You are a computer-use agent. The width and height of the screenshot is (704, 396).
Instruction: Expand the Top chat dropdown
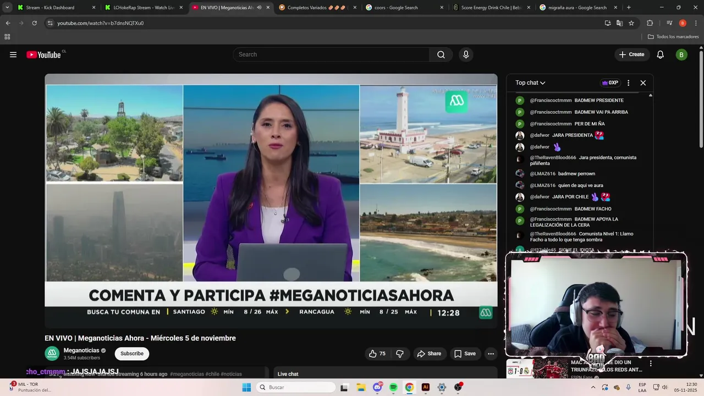pos(530,82)
